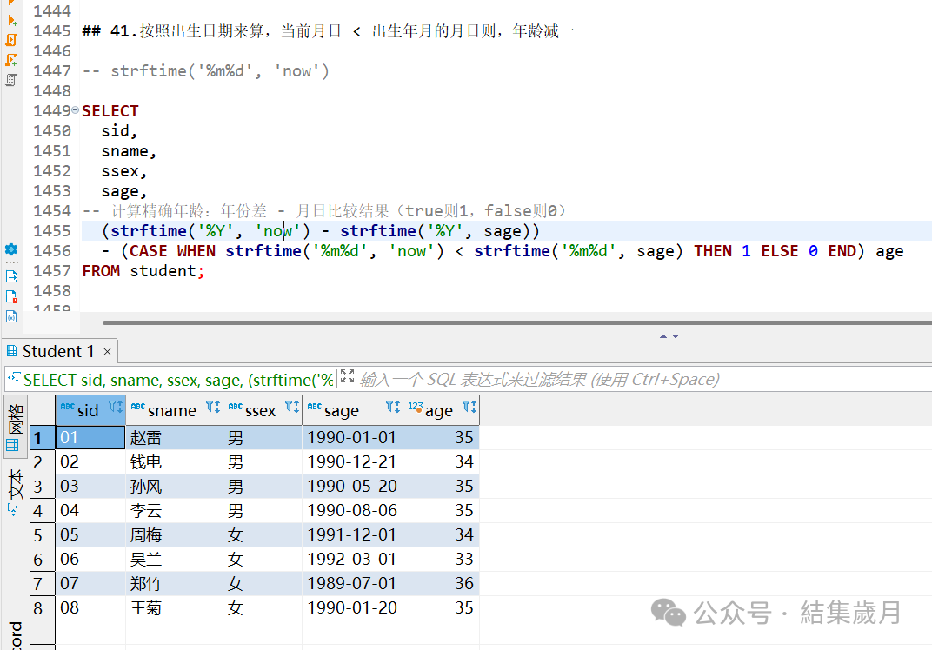Click the name cell 赵雷
The height and width of the screenshot is (650, 932).
click(x=174, y=438)
